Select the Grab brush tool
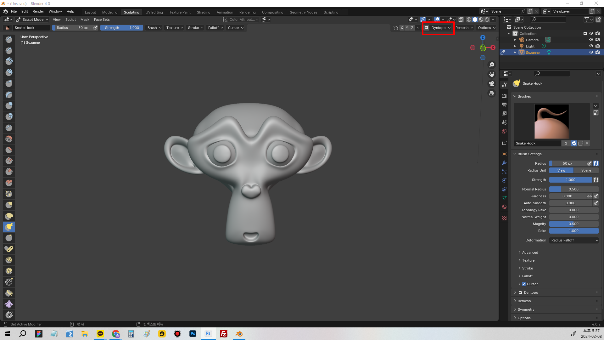 9,205
